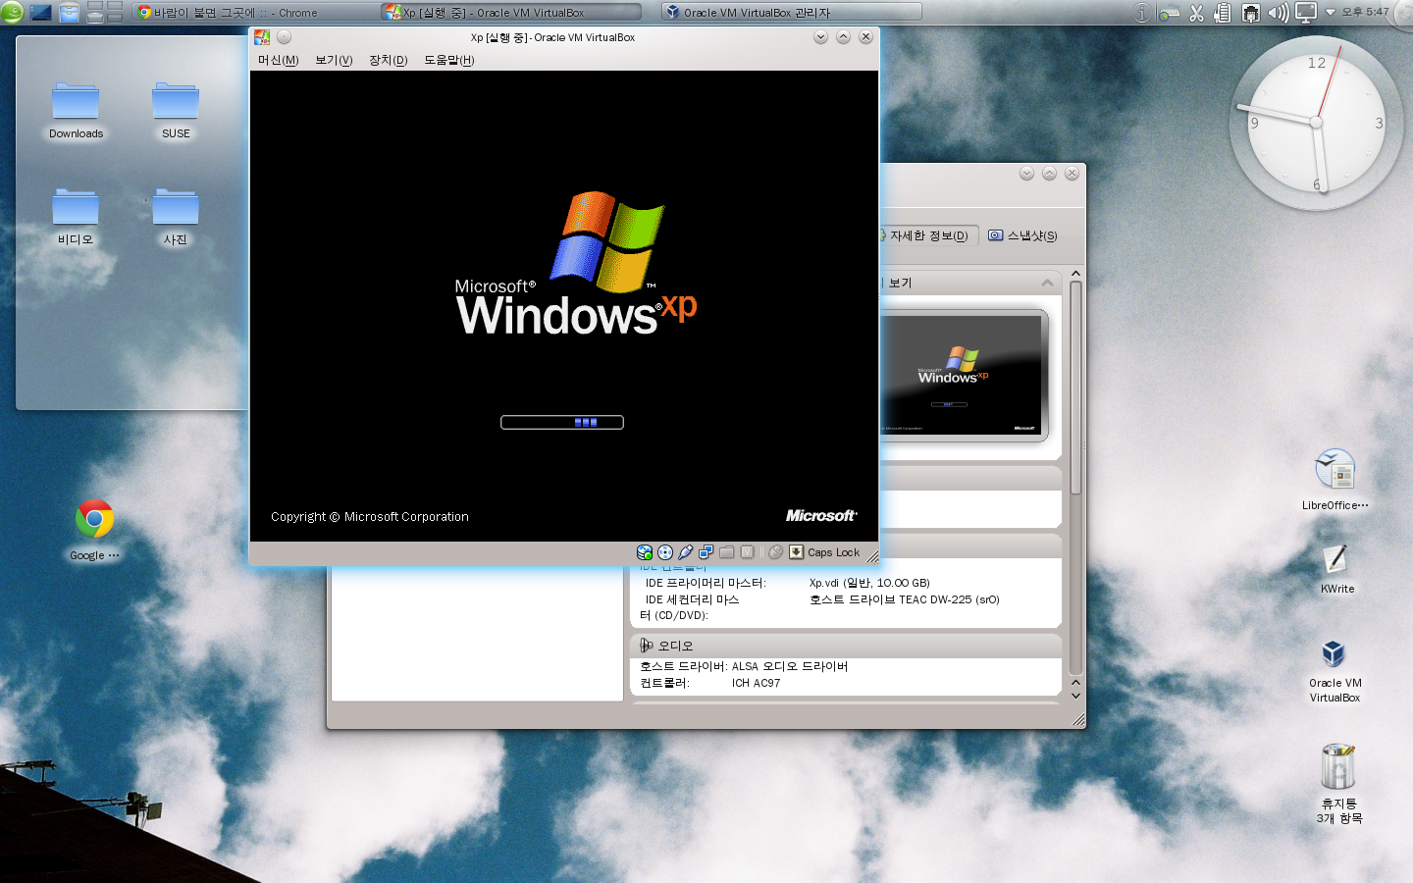Click the virtualization (V chip) status icon

(747, 552)
